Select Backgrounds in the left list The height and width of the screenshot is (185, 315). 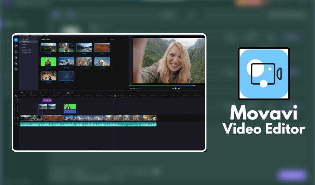(26, 53)
